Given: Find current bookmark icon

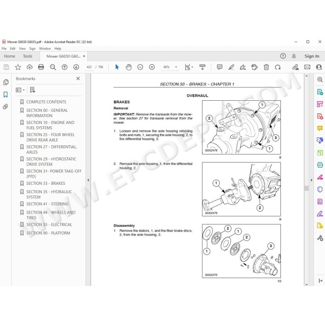Looking at the screenshot, I should (32, 90).
